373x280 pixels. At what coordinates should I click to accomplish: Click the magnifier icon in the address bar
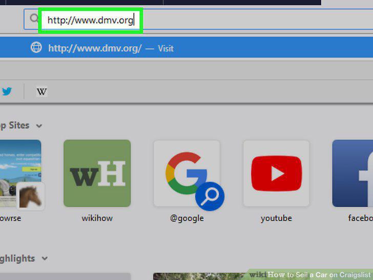click(x=34, y=18)
